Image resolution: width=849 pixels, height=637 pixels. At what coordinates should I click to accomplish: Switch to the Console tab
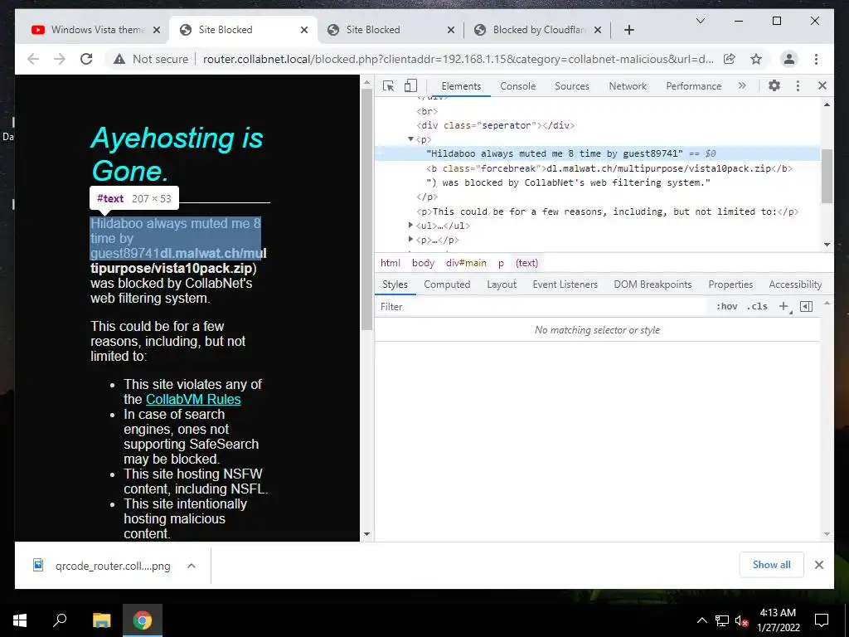517,86
